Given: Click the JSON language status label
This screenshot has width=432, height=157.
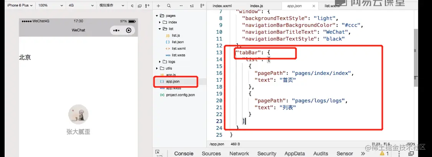Looking at the screenshot, I should (x=410, y=144).
